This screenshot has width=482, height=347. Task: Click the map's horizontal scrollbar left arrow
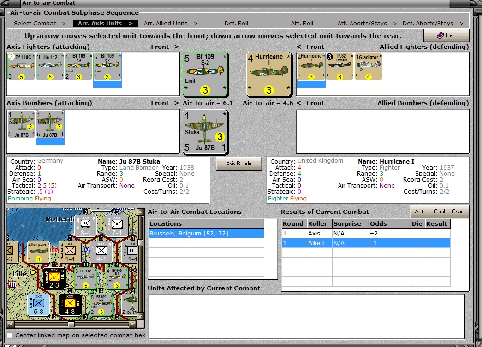[x=10, y=324]
